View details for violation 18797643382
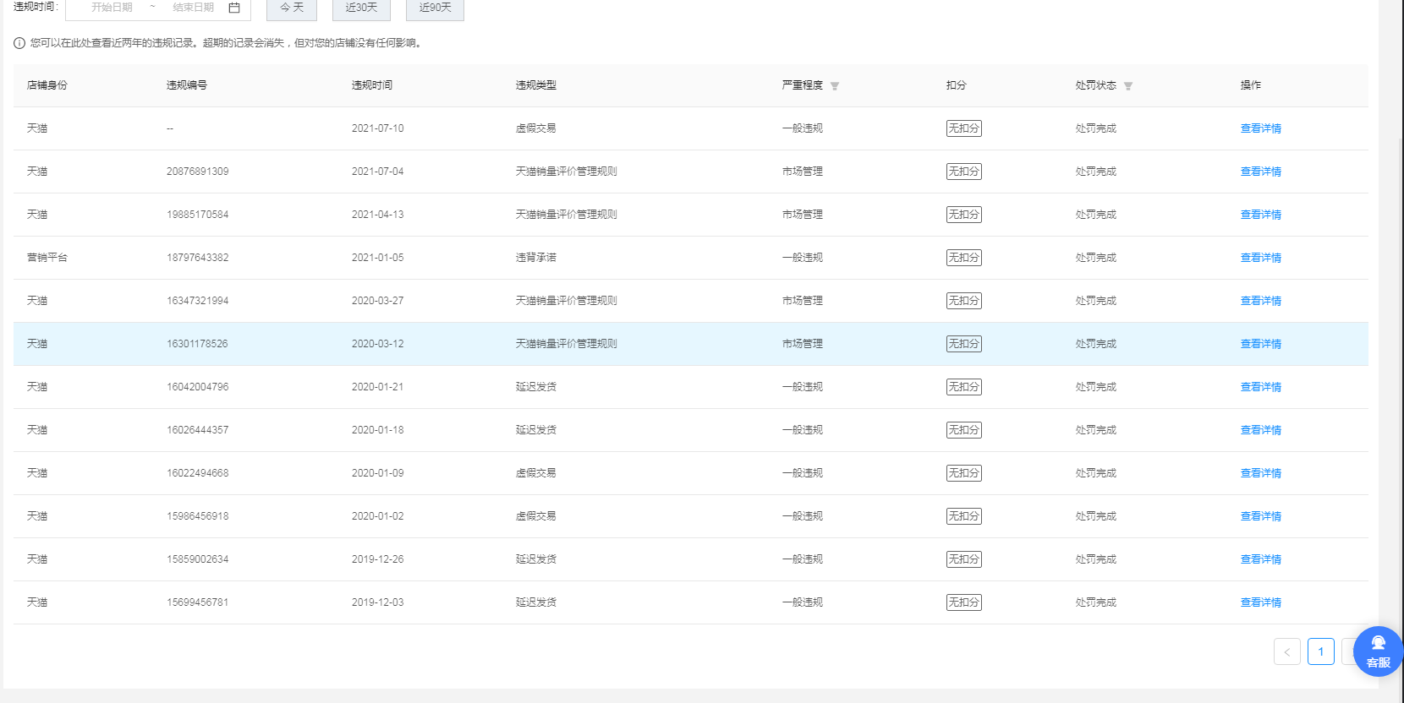The image size is (1404, 703). coord(1260,258)
